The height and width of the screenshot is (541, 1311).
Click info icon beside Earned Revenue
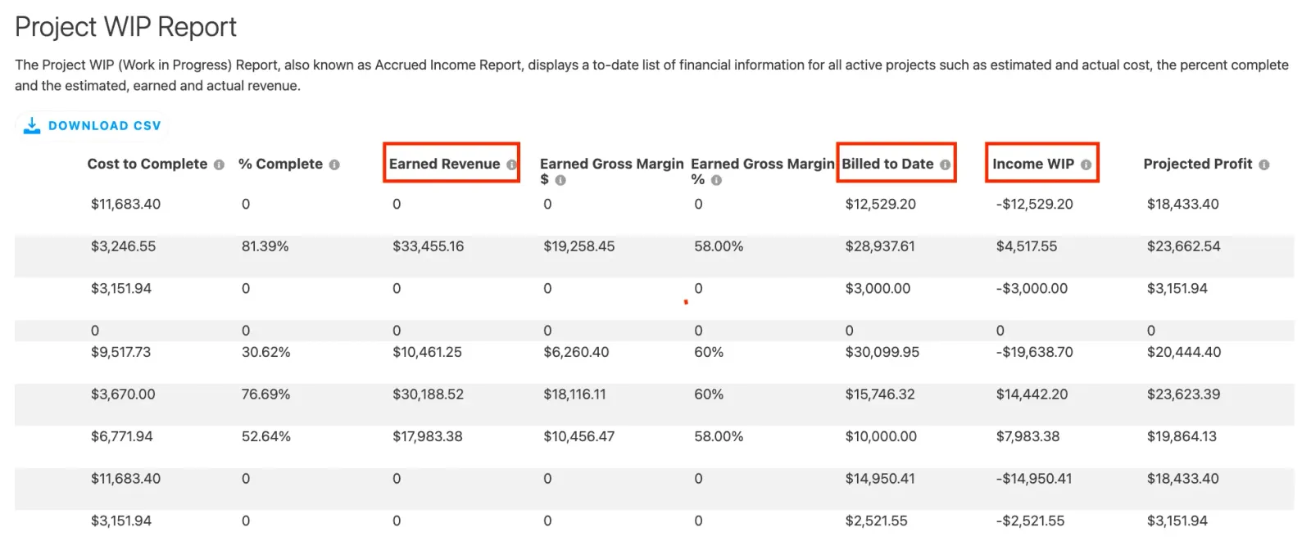click(x=511, y=165)
